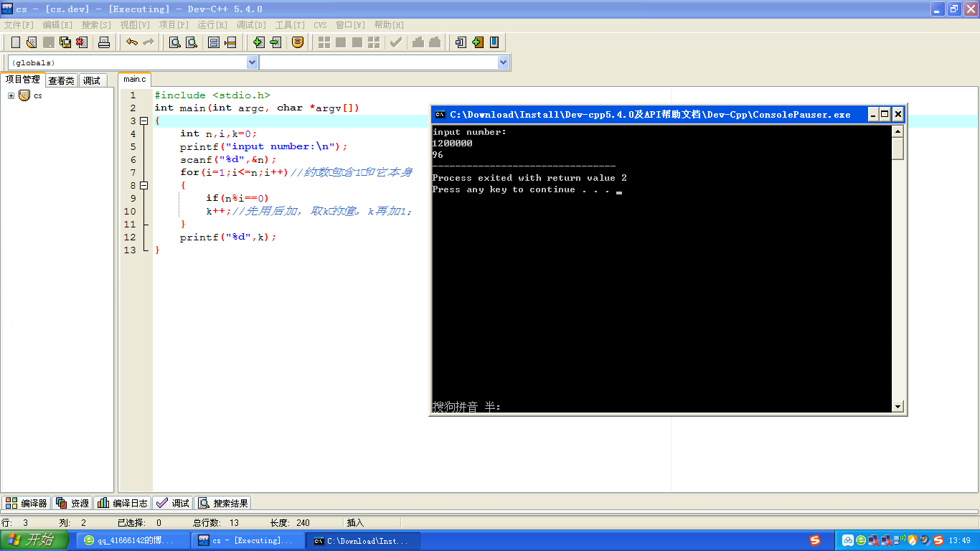This screenshot has width=980, height=551.
Task: Click the Remove from project icon
Action: (275, 42)
